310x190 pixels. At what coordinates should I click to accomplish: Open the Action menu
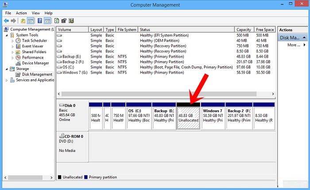click(21, 13)
